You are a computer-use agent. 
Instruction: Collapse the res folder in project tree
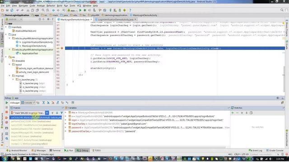tap(6, 57)
